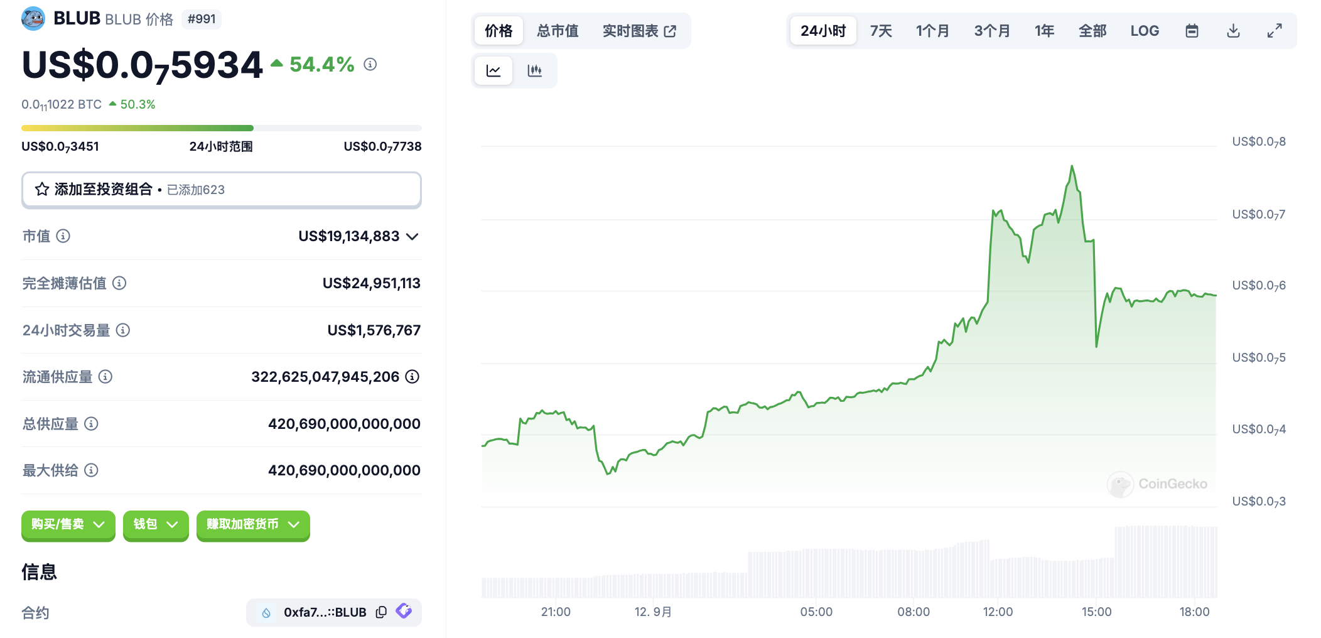Click the star icon to add to portfolio
The image size is (1321, 638).
(x=42, y=190)
